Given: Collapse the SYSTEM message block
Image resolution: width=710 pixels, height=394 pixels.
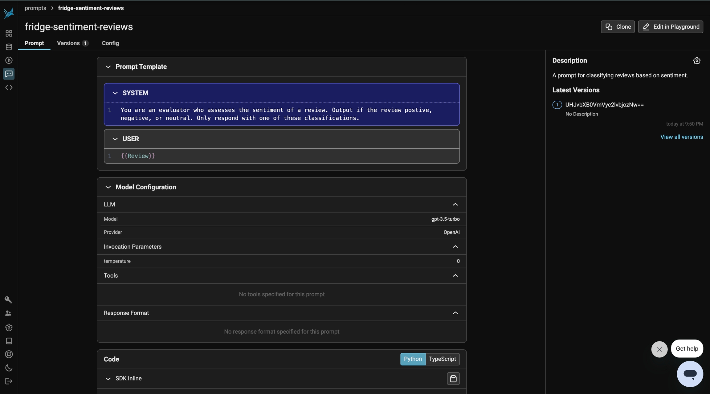Looking at the screenshot, I should [x=115, y=93].
